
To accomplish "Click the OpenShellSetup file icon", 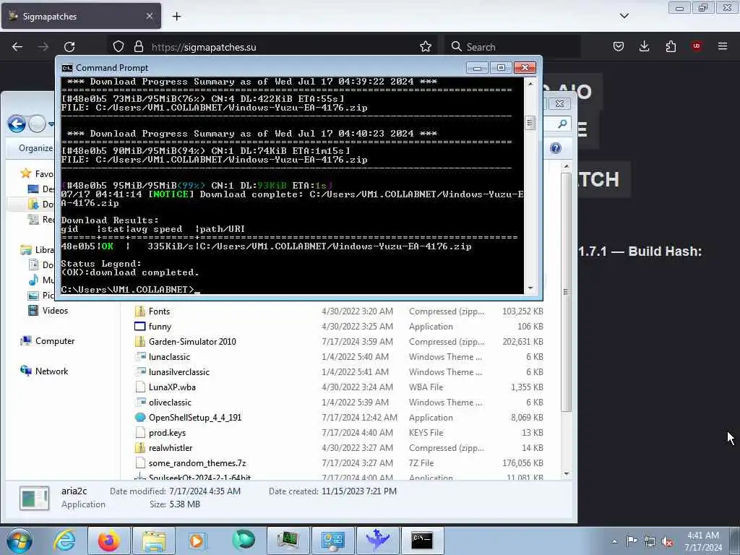I will click(140, 417).
